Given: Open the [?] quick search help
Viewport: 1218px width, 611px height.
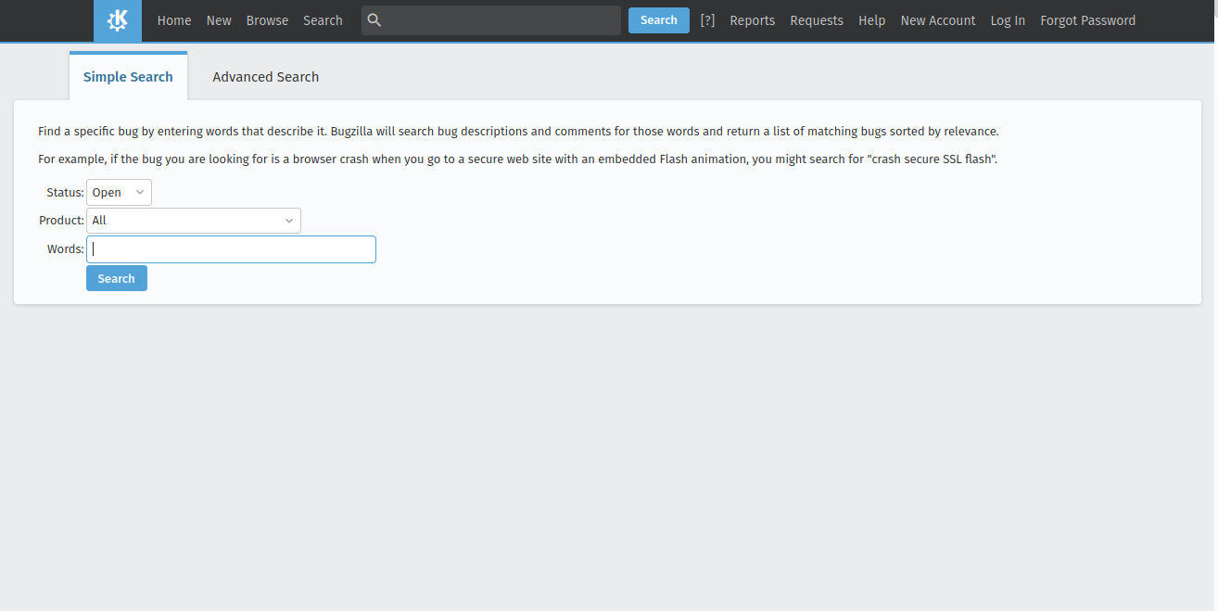Looking at the screenshot, I should 707,20.
